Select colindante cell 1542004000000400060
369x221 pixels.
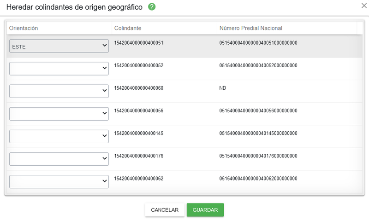pos(139,88)
